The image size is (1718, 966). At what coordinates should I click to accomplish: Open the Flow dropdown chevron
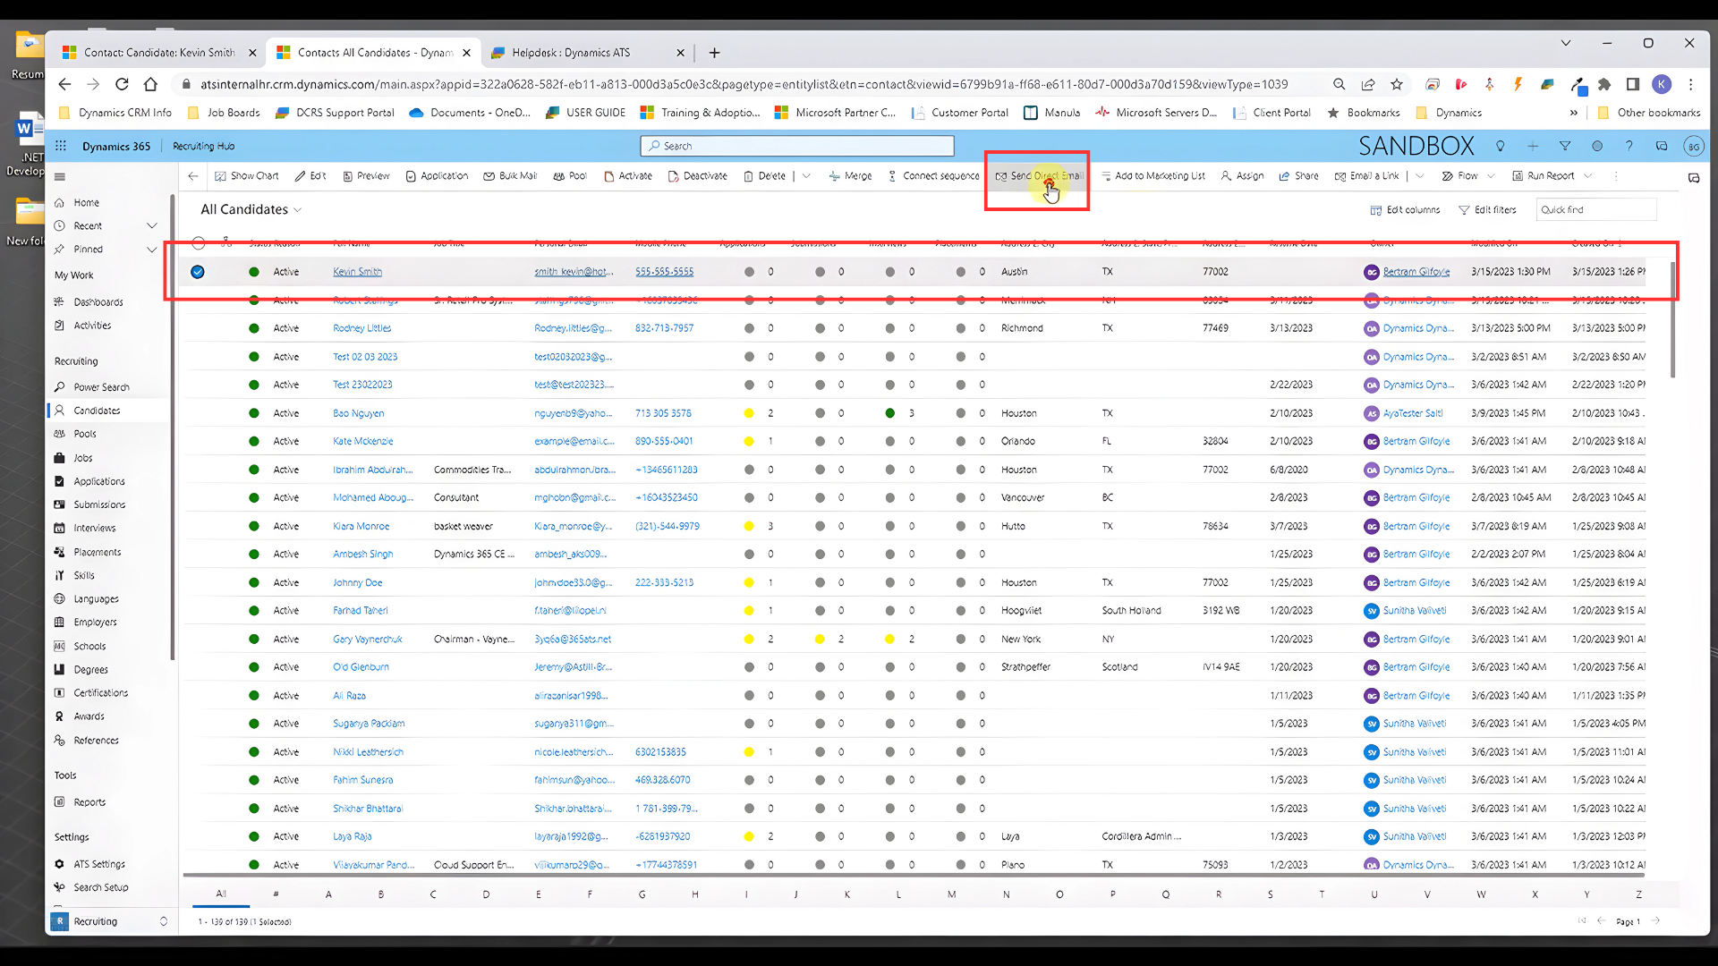[1491, 176]
